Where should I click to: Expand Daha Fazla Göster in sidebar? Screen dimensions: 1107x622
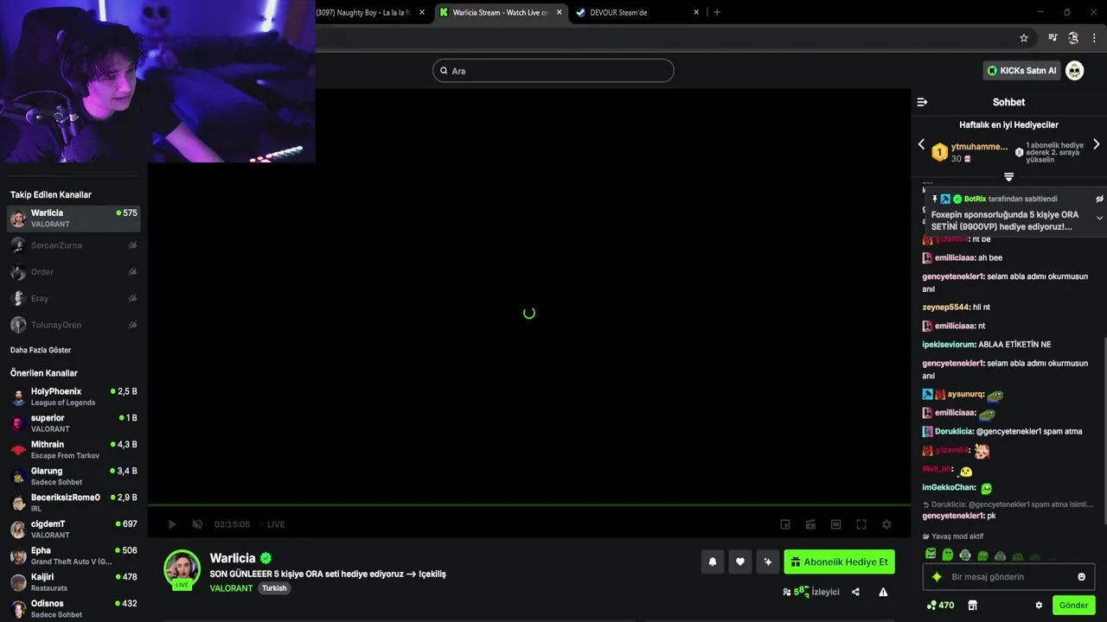tap(41, 350)
